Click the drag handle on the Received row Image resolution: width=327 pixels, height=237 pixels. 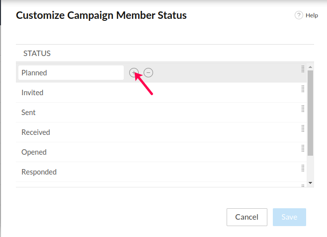[303, 128]
